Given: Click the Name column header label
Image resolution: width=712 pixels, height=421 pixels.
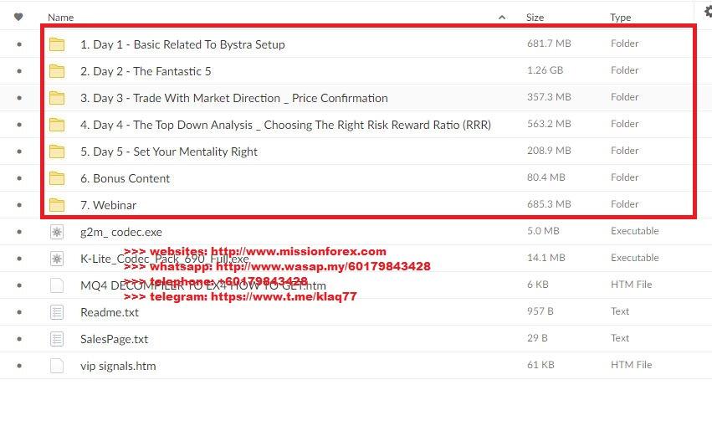Looking at the screenshot, I should click(x=61, y=17).
